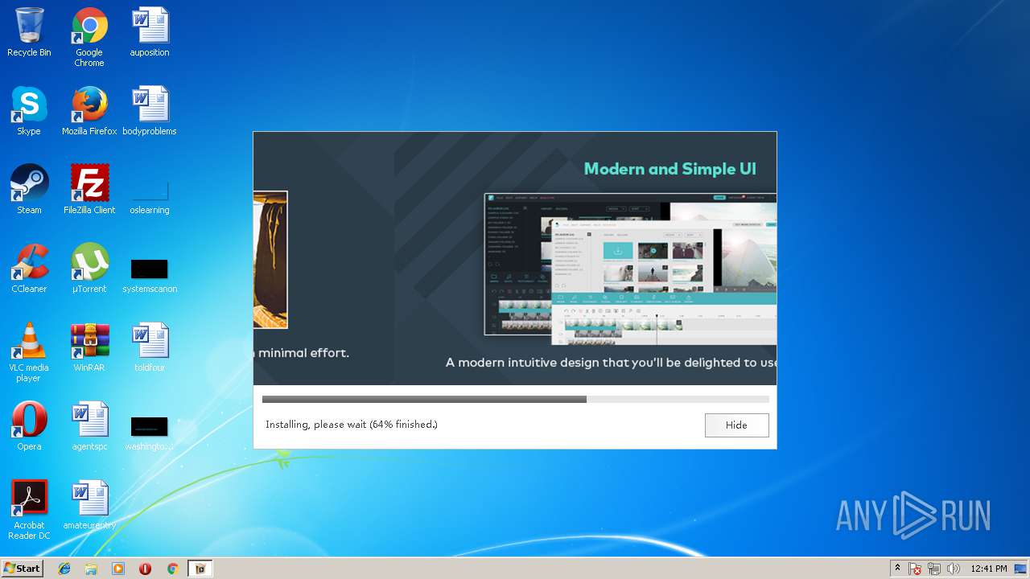The height and width of the screenshot is (579, 1030).
Task: Open the volume speaker tray icon
Action: [x=954, y=569]
